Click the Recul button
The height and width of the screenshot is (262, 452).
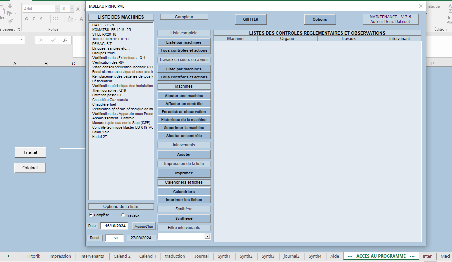coord(95,238)
